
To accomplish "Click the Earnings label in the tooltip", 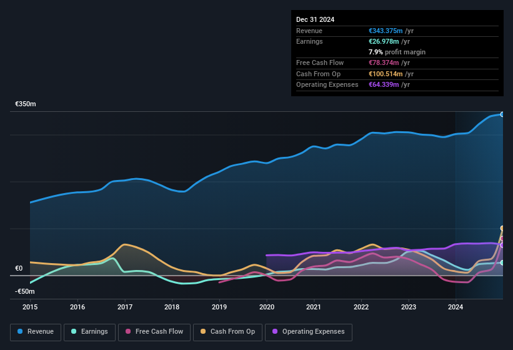I will 309,41.
